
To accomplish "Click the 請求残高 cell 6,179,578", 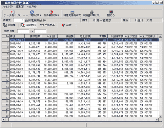I will tap(33, 101).
